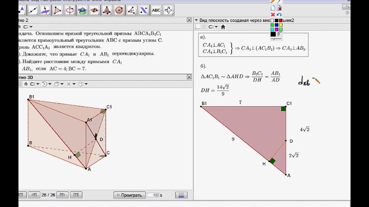This screenshot has width=369, height=207.
Task: Pick the blue color swatch
Action: point(276,25)
